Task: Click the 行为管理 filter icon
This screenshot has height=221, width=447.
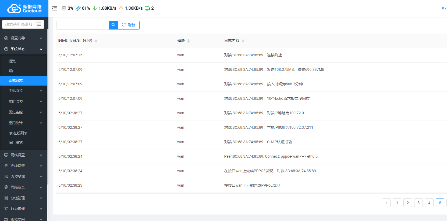Action: pos(6,209)
